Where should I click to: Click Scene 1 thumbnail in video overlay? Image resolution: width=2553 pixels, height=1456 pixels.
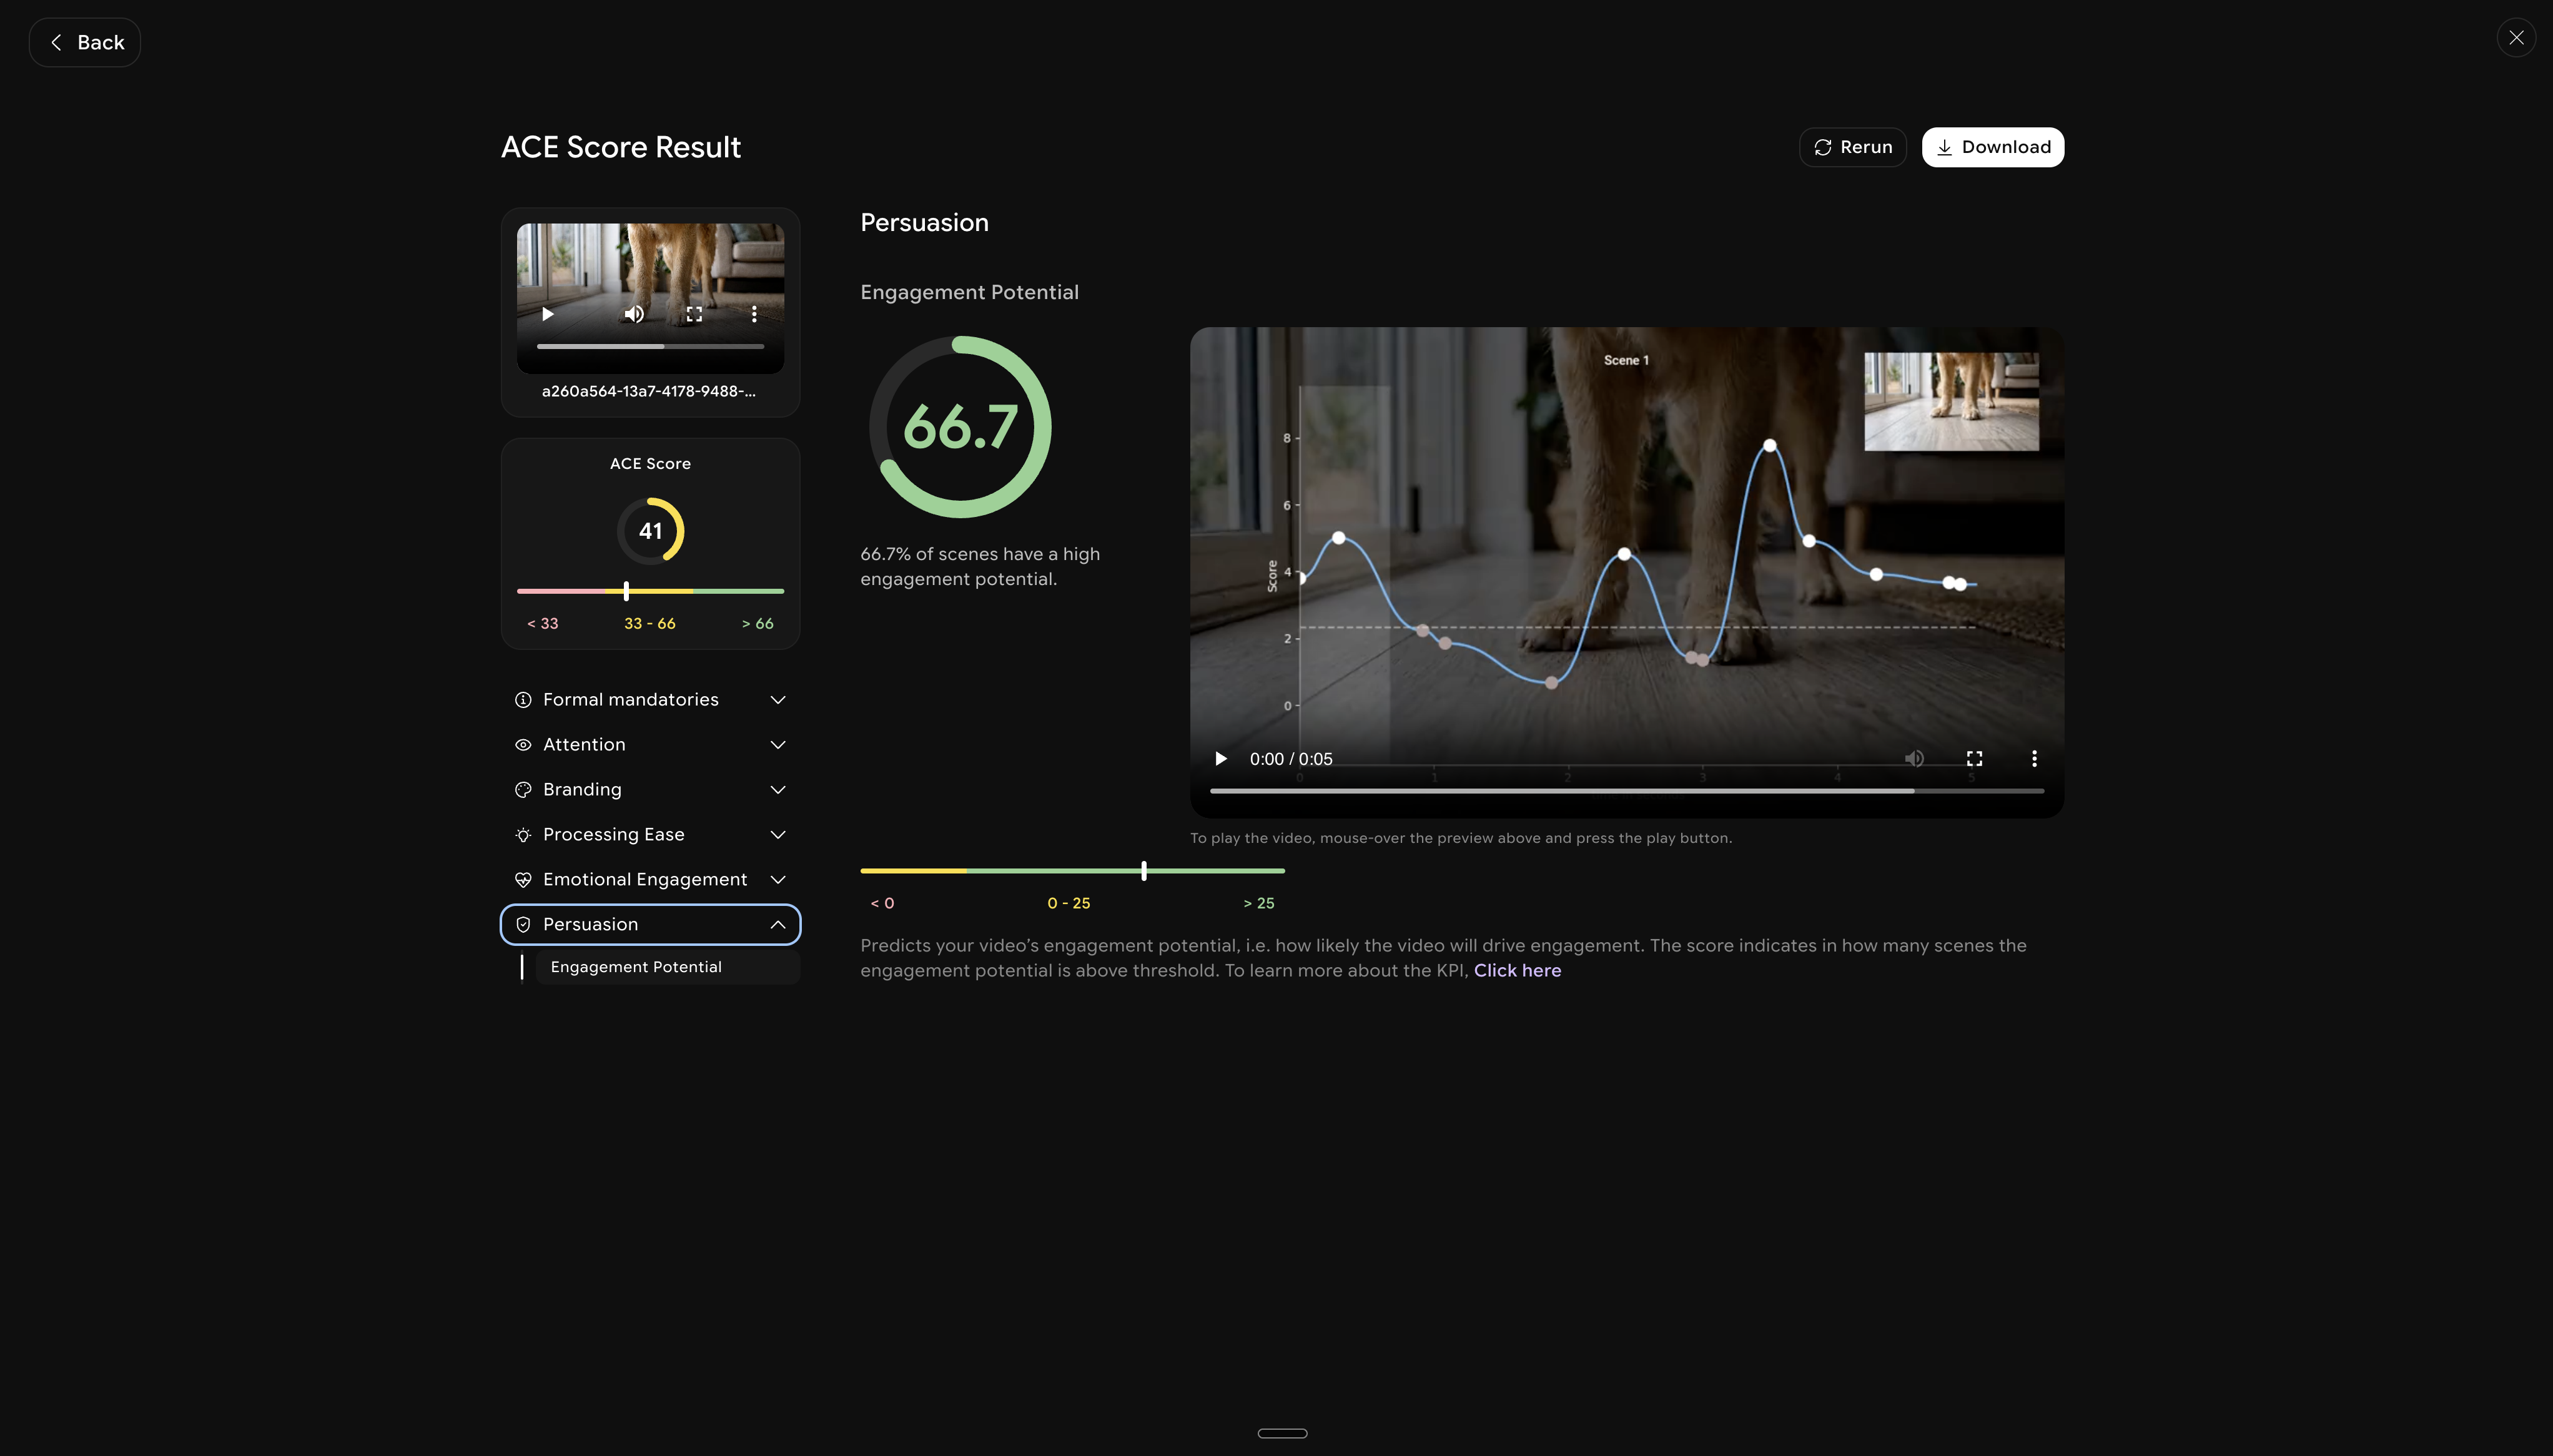[1951, 401]
